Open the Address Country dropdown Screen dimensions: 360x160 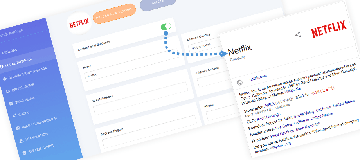204,46
